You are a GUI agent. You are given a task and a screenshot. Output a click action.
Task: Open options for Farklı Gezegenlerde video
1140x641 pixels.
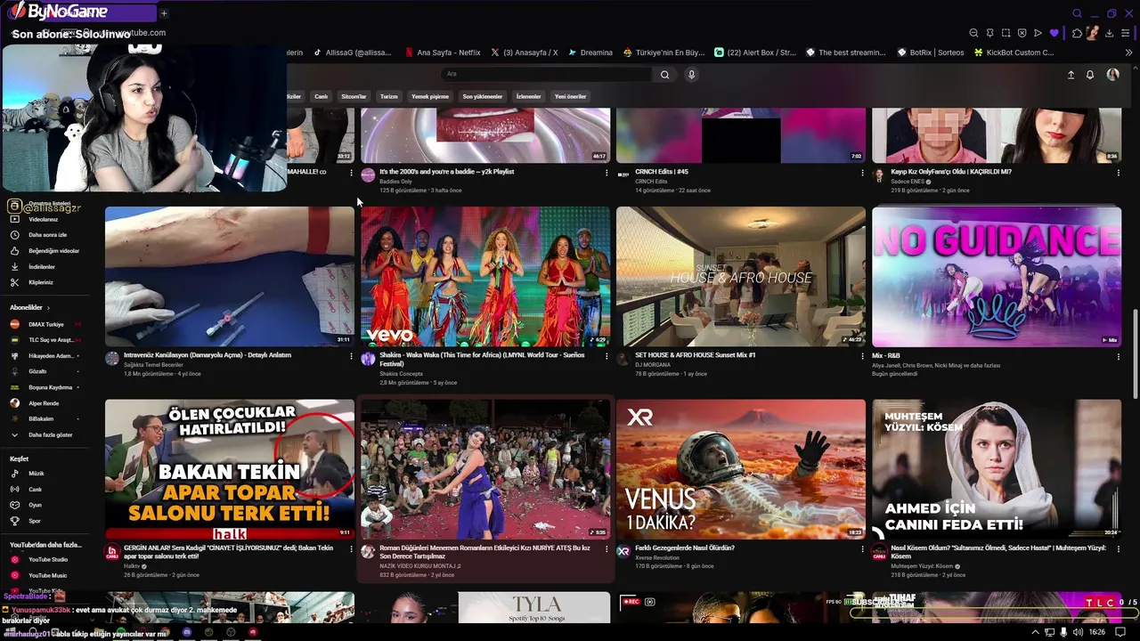pos(862,549)
